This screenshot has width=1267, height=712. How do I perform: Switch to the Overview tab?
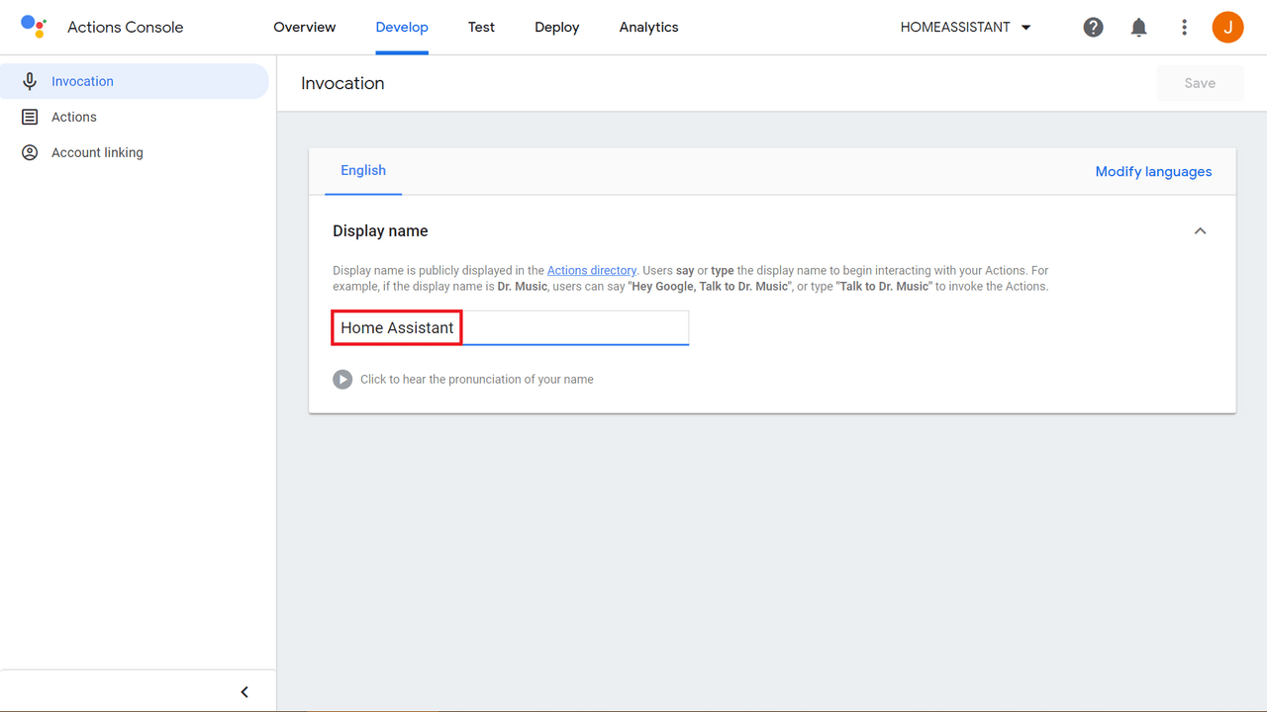coord(305,27)
